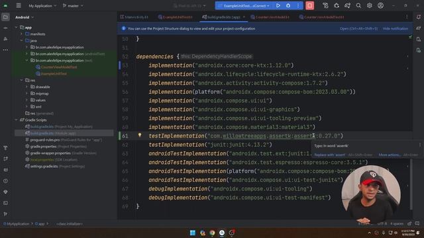The height and width of the screenshot is (238, 424).
Task: Collapse the res folder
Action: tap(21, 80)
